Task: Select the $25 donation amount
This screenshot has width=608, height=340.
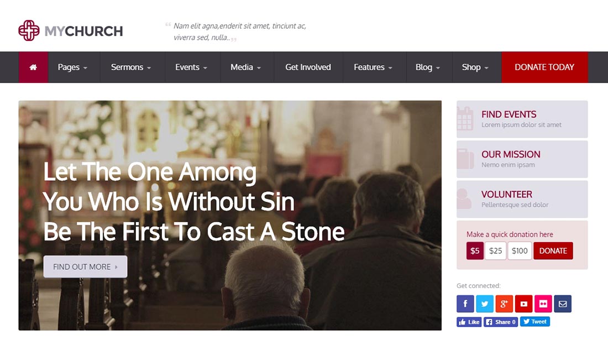Action: point(496,251)
